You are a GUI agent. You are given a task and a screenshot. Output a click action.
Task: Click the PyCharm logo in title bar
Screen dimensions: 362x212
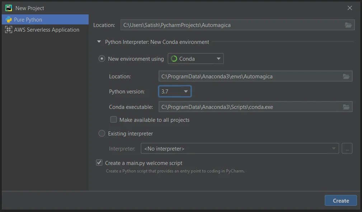pos(9,8)
